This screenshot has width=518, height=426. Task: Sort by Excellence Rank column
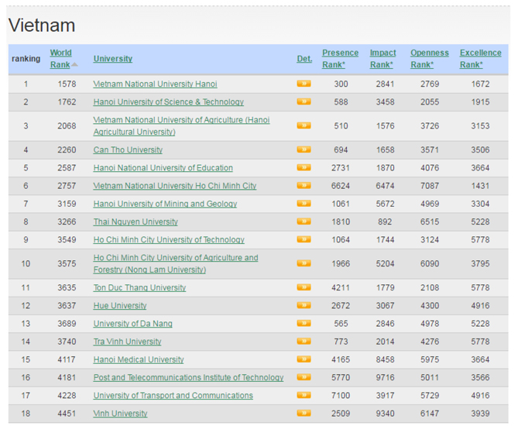pos(480,59)
